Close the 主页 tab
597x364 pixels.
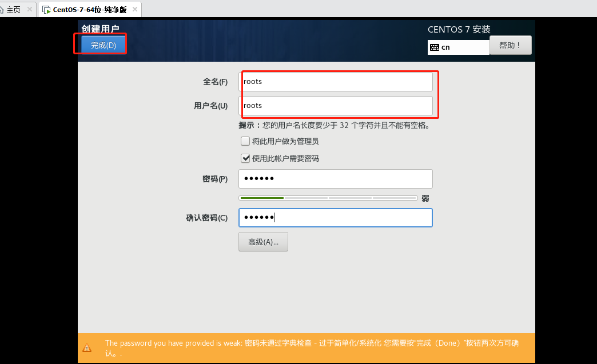[x=30, y=9]
